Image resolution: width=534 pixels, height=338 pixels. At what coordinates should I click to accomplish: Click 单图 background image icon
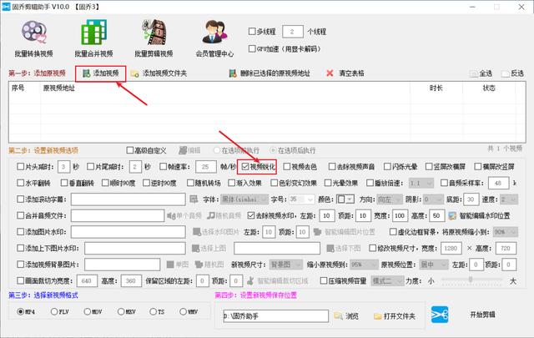coord(170,265)
